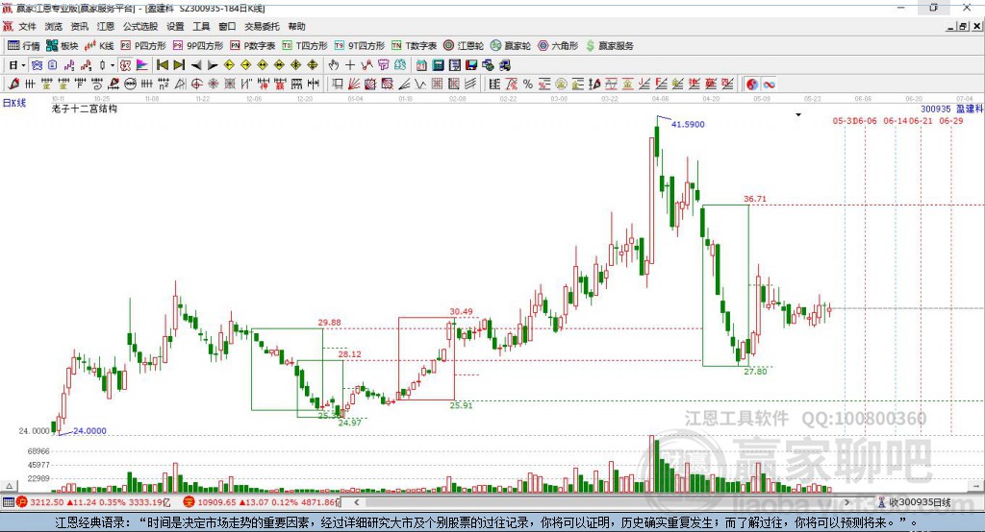Open the 江恩 menu
The width and height of the screenshot is (985, 532).
[106, 26]
